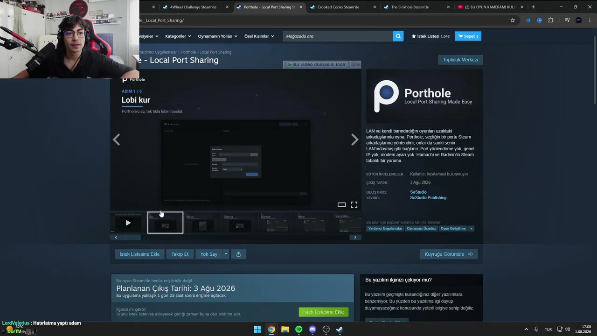The image size is (597, 336).
Task: Open the Chrome profile avatar
Action: [x=579, y=20]
